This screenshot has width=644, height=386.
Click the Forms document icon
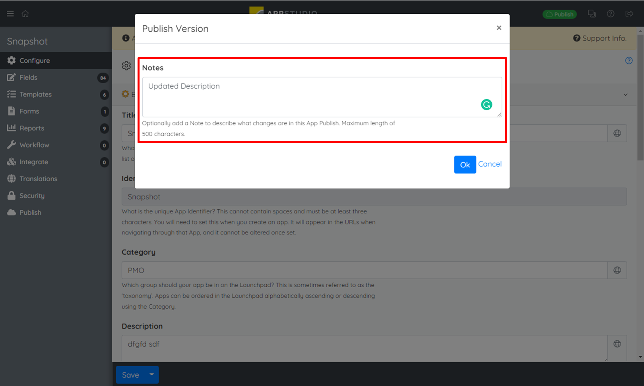click(12, 111)
